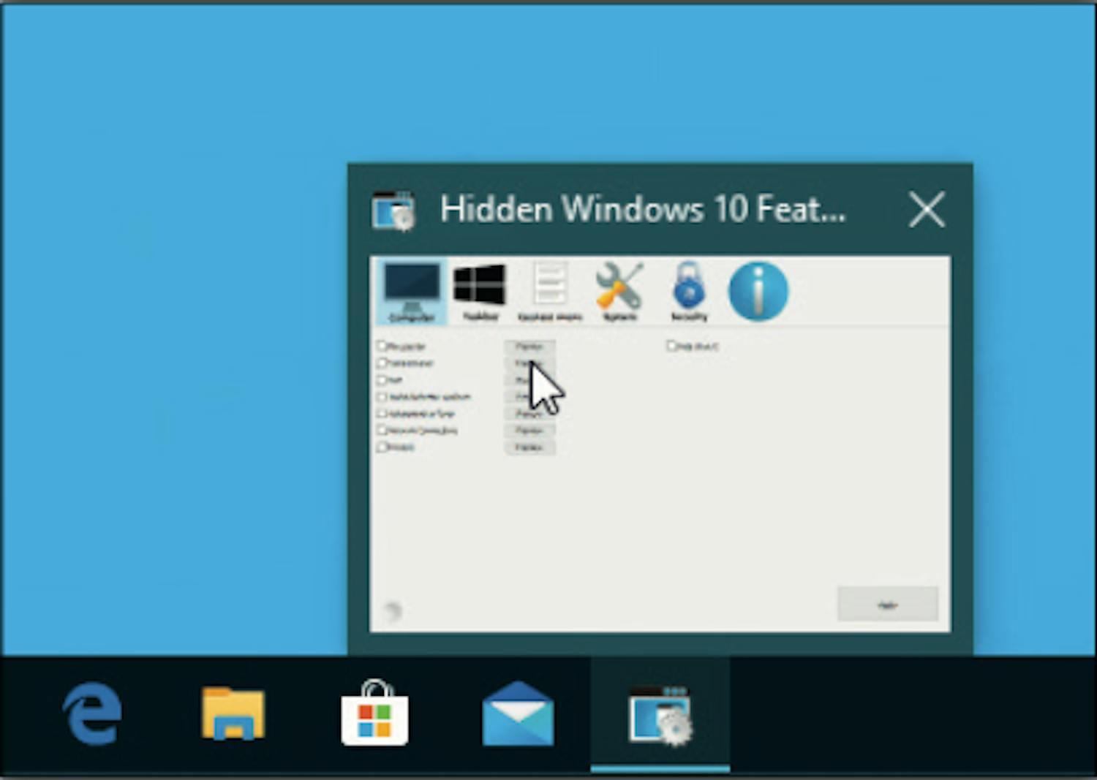
Task: Open the Security padlock category
Action: click(x=689, y=291)
